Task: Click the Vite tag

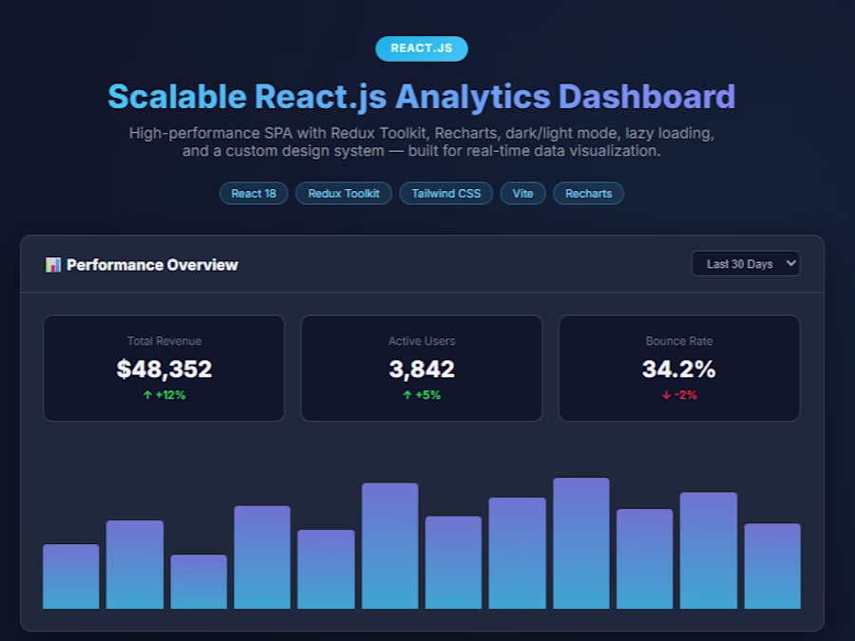Action: (x=522, y=194)
